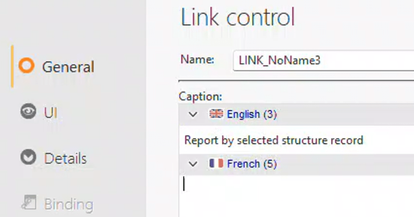The width and height of the screenshot is (414, 217).
Task: Click the Link control heading
Action: [x=238, y=18]
